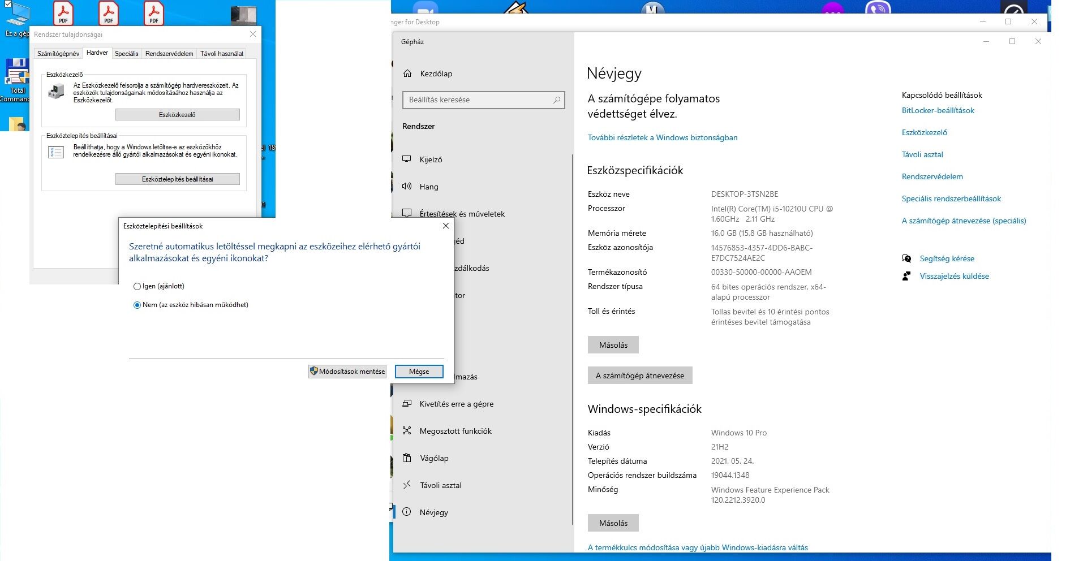Viewport: 1083px width, 561px height.
Task: Open Eszközkezelő link under Kapcsolódó beállítások
Action: [x=925, y=132]
